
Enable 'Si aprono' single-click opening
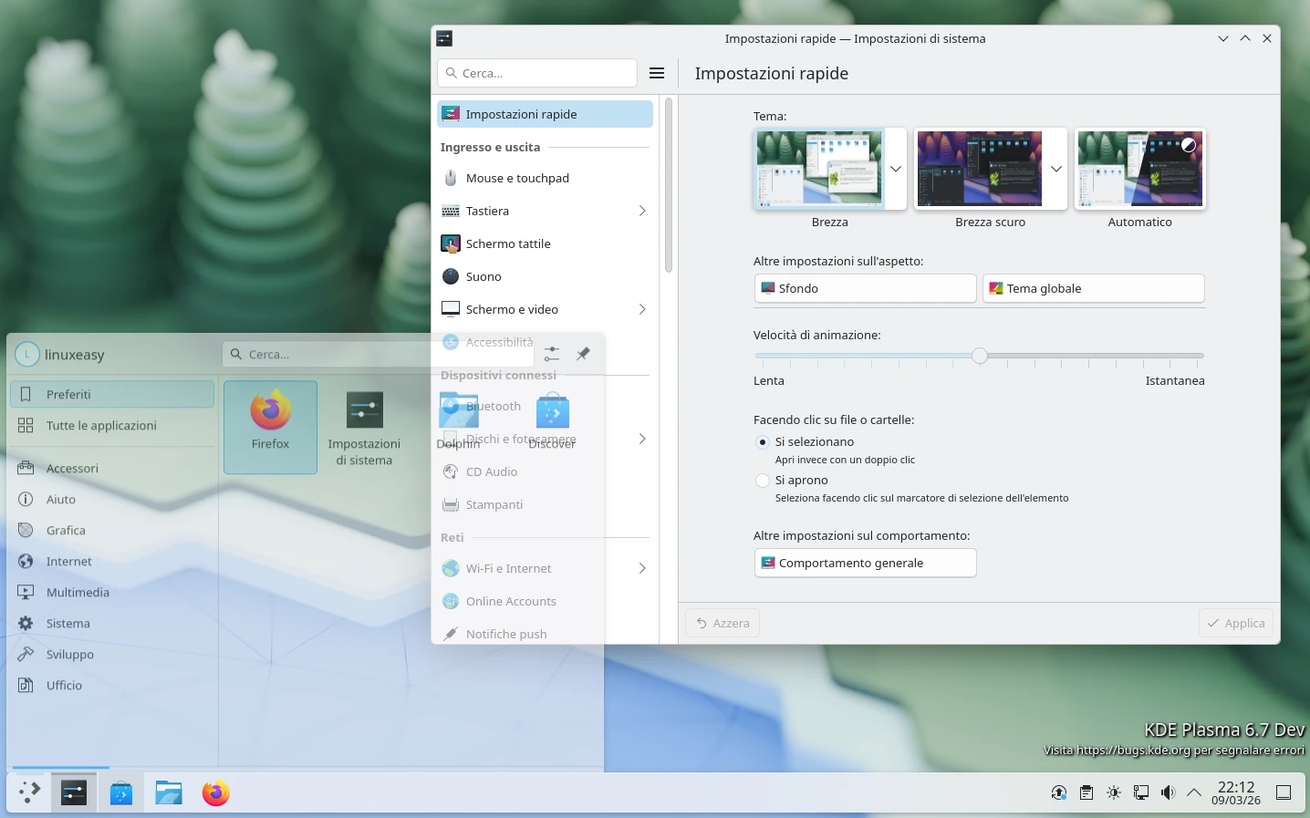point(762,481)
